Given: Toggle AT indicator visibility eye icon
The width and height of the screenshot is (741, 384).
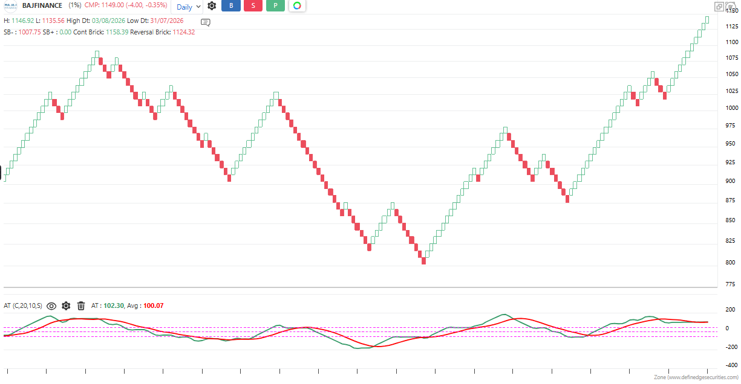Looking at the screenshot, I should click(51, 306).
